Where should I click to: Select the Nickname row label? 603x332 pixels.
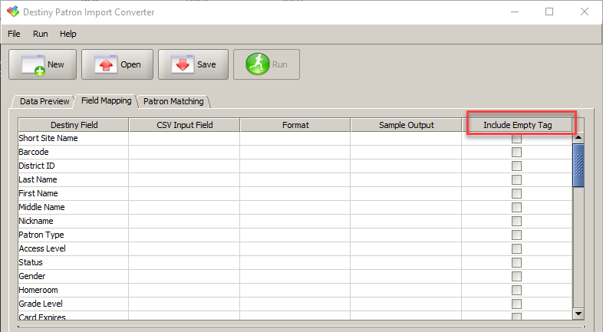point(36,222)
